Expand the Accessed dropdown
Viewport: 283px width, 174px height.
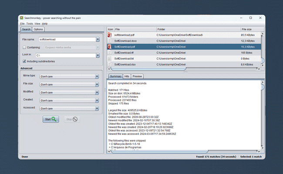[97, 109]
